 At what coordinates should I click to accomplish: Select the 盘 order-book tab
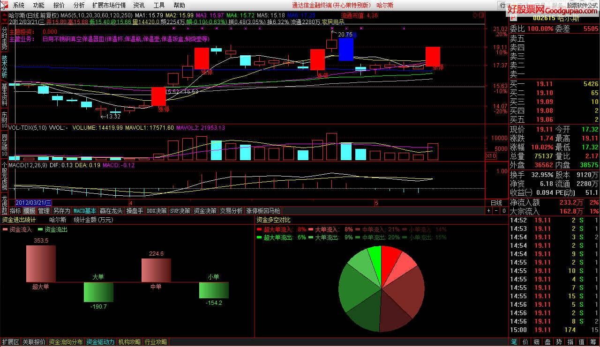pos(548,342)
